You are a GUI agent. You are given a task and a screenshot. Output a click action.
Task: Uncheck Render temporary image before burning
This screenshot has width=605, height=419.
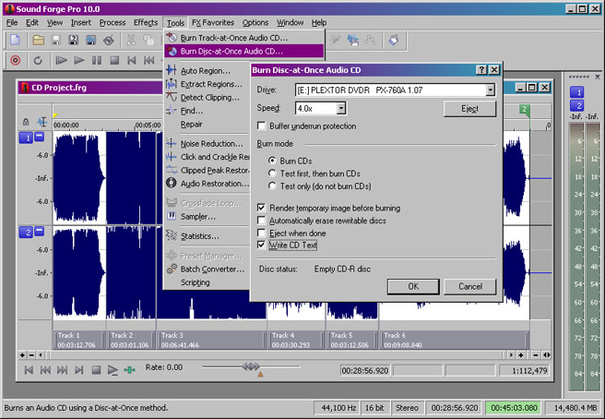point(261,208)
